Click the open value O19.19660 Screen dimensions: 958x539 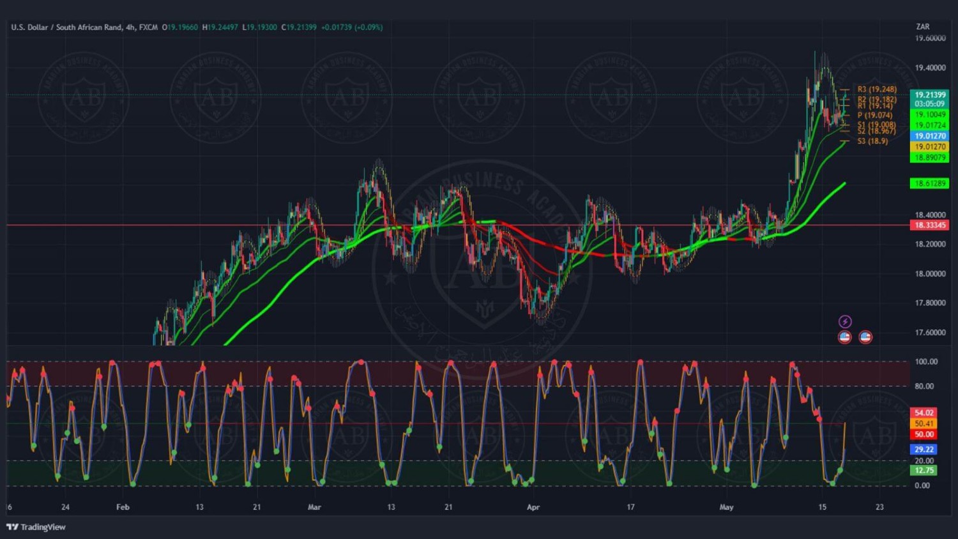[180, 27]
